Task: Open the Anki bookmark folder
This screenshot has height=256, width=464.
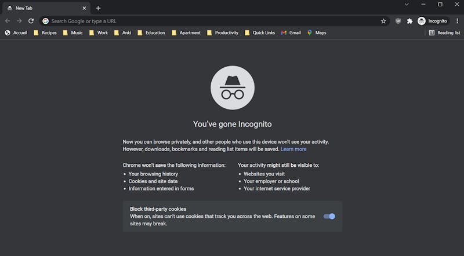Action: (x=122, y=33)
